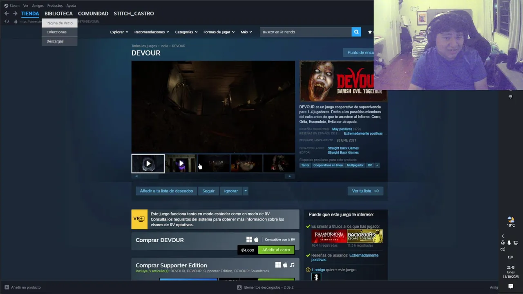Open developer Straight Back Games link
523x294 pixels.
coord(343,148)
